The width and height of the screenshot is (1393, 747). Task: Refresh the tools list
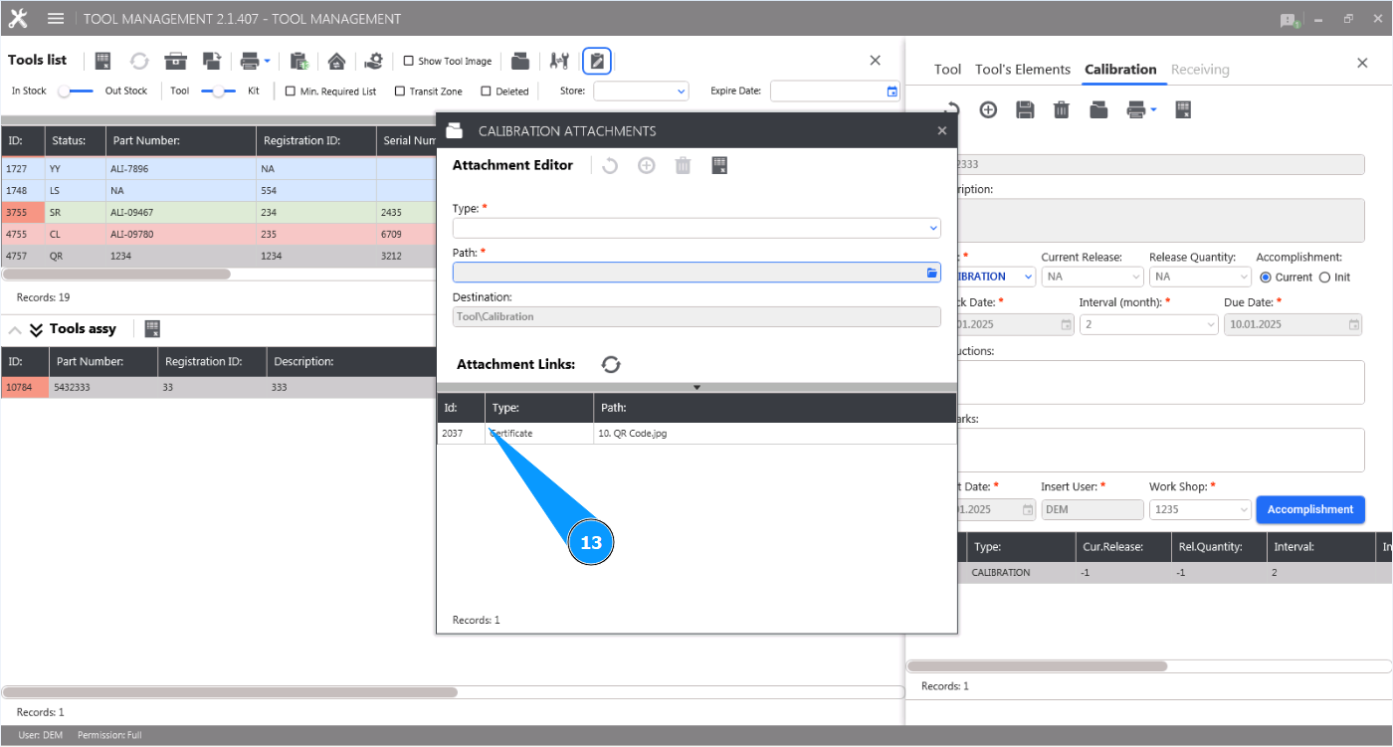coord(138,61)
